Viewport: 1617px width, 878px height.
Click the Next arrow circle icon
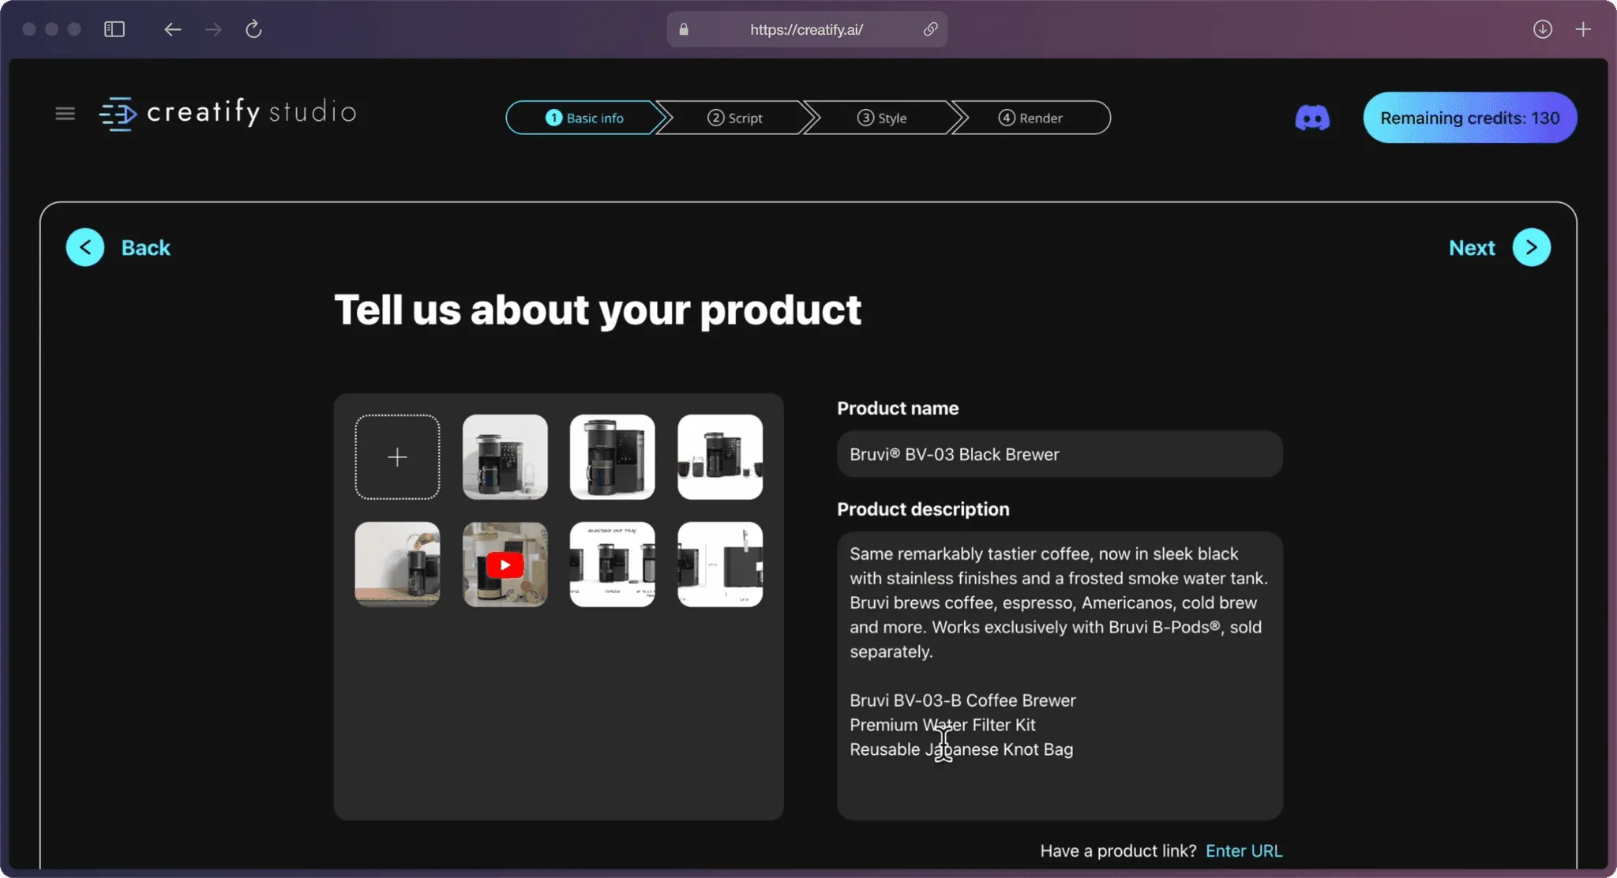[x=1531, y=248]
